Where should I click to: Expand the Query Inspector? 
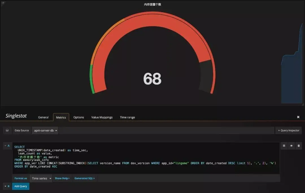[288, 131]
